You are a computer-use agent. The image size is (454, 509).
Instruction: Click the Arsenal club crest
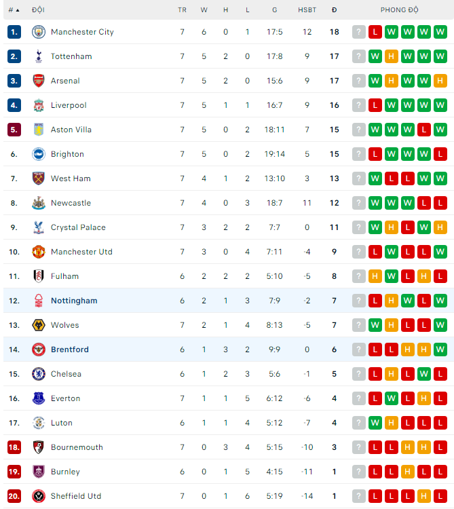click(x=39, y=81)
